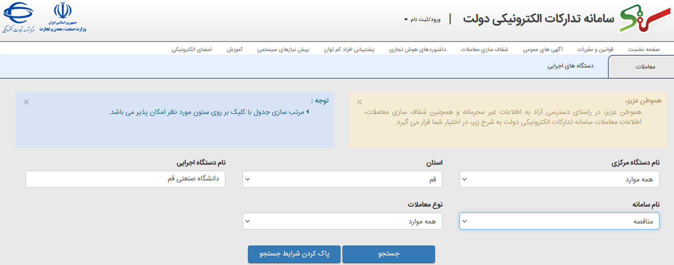Open the استان dropdown showing قم
Screen dimensions: 674x265
[x=342, y=179]
